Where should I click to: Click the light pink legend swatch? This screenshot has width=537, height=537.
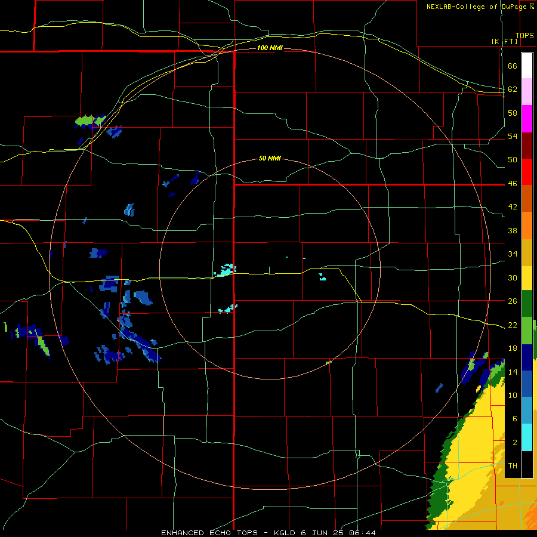(x=527, y=92)
